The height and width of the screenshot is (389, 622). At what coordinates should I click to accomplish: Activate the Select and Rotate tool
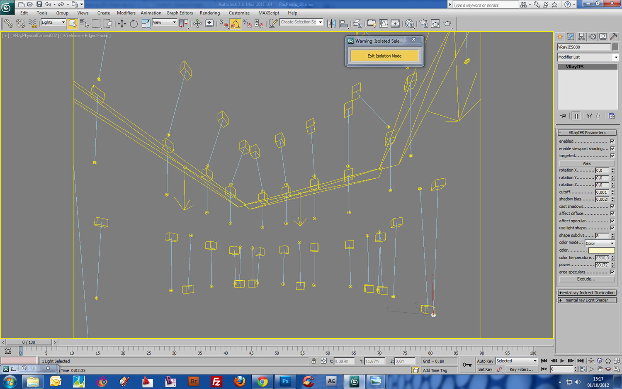pos(134,24)
